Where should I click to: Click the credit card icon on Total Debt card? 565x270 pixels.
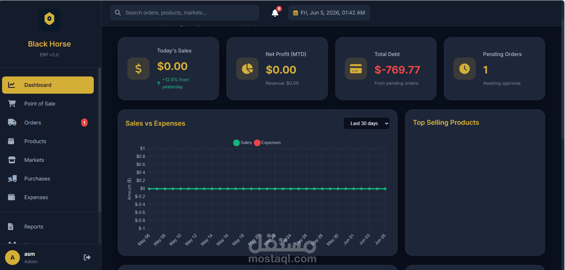click(x=356, y=69)
